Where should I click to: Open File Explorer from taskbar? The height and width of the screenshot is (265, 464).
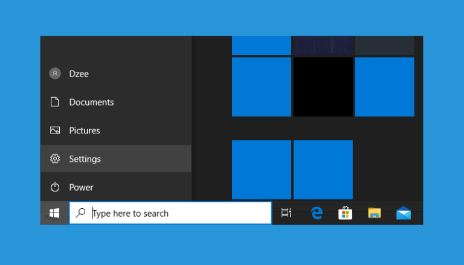click(375, 213)
